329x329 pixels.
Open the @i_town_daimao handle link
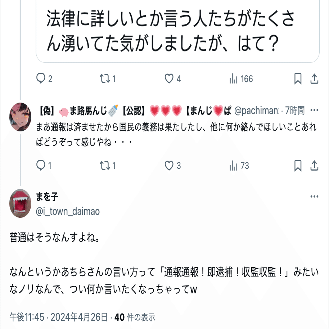tap(68, 211)
